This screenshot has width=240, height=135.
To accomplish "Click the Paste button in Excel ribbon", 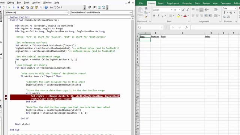I will click(x=140, y=12).
